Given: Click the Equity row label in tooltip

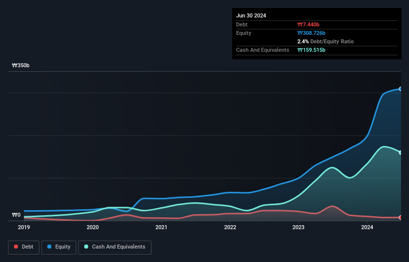Looking at the screenshot, I should tap(244, 33).
